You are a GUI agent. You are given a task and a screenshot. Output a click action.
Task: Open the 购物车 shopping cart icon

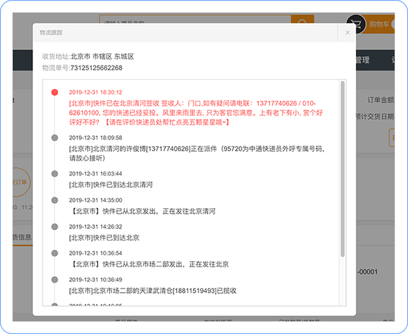[x=355, y=23]
